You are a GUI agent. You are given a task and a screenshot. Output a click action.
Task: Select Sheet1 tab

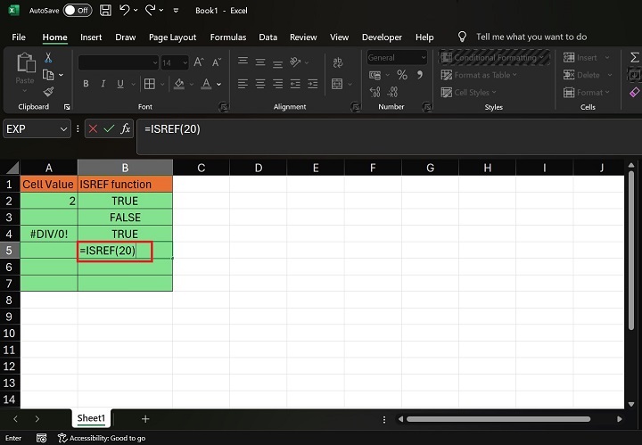click(x=91, y=418)
